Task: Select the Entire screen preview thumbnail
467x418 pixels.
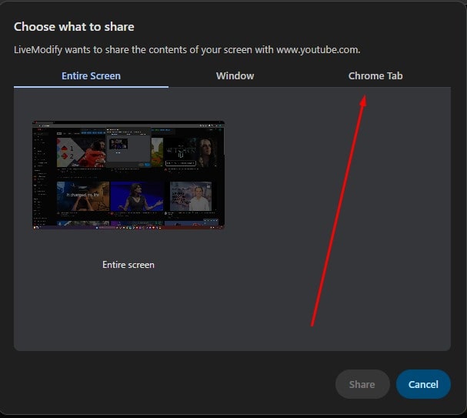Action: point(128,175)
